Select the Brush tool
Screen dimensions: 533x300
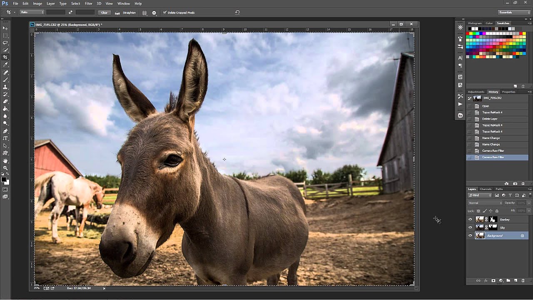[5, 79]
